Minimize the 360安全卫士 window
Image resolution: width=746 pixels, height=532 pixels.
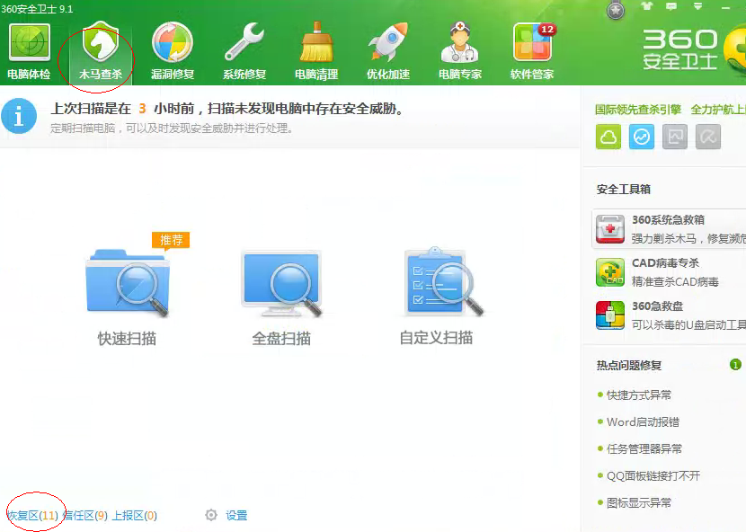click(x=725, y=7)
